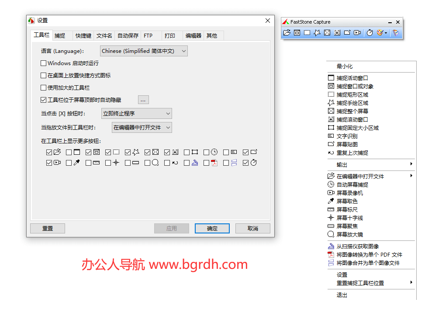Screen dimensions: 442x320
Task: Click the capture full screen toolbar icon
Action: click(x=327, y=33)
